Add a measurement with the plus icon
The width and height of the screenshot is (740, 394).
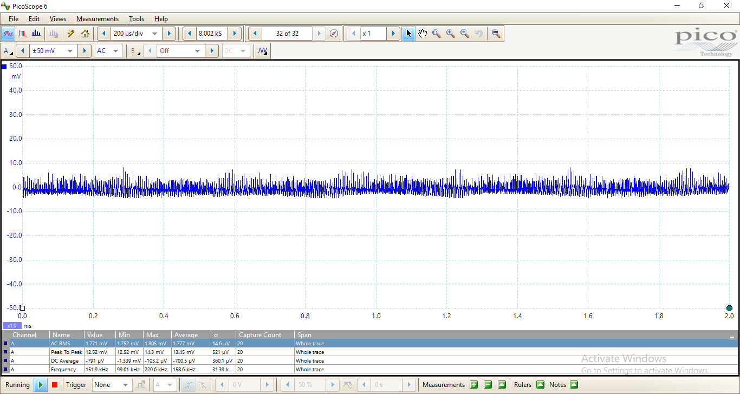tap(474, 385)
